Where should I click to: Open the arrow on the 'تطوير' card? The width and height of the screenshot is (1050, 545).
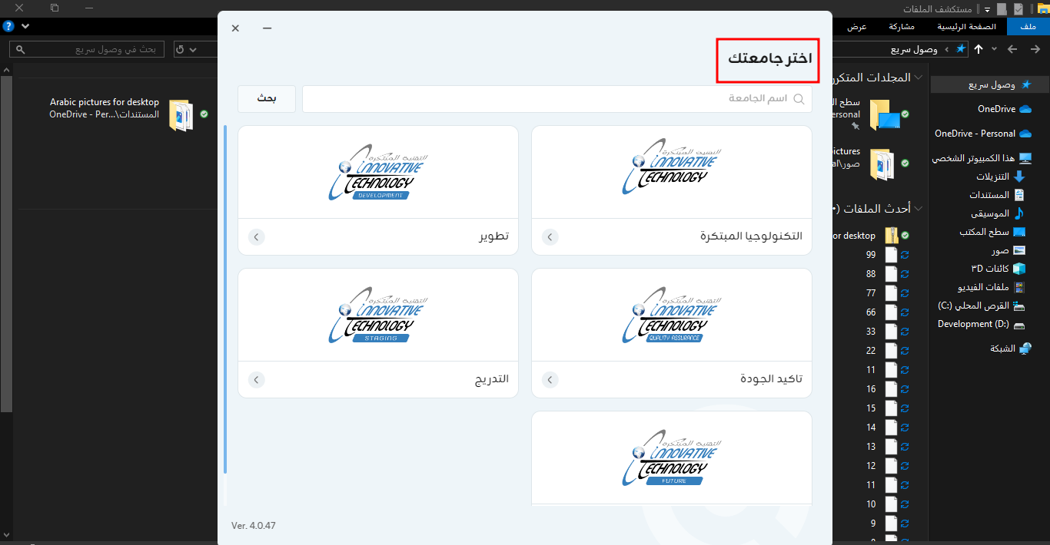tap(257, 236)
